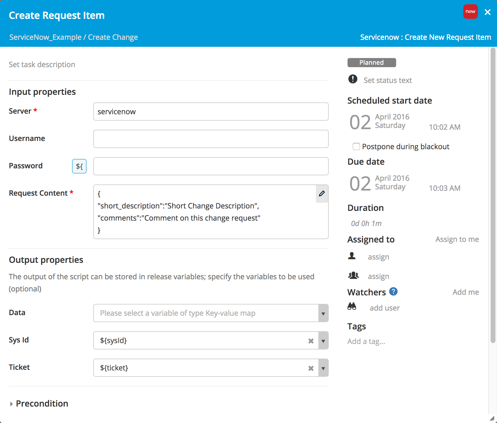The height and width of the screenshot is (423, 497).
Task: Click the dialog vertical scrollbar
Action: pyautogui.click(x=493, y=195)
